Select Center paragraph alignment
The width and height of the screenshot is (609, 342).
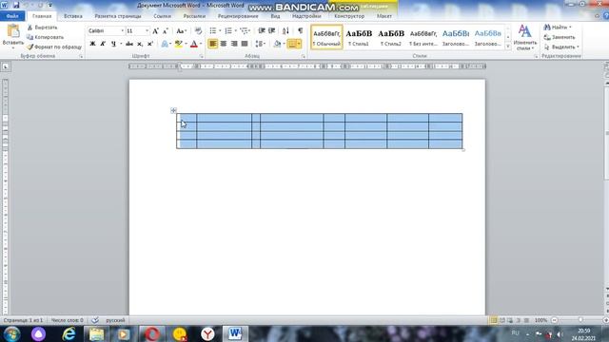(x=224, y=44)
